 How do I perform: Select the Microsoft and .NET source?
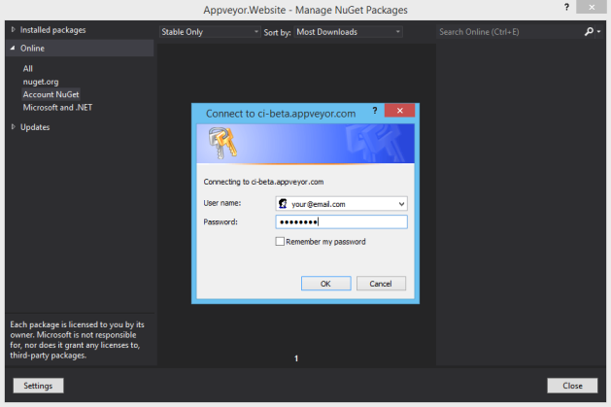57,108
